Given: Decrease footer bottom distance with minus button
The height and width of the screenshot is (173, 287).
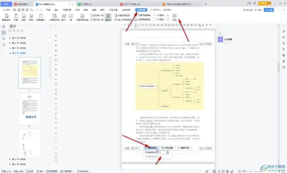Looking at the screenshot, I should click(154, 19).
